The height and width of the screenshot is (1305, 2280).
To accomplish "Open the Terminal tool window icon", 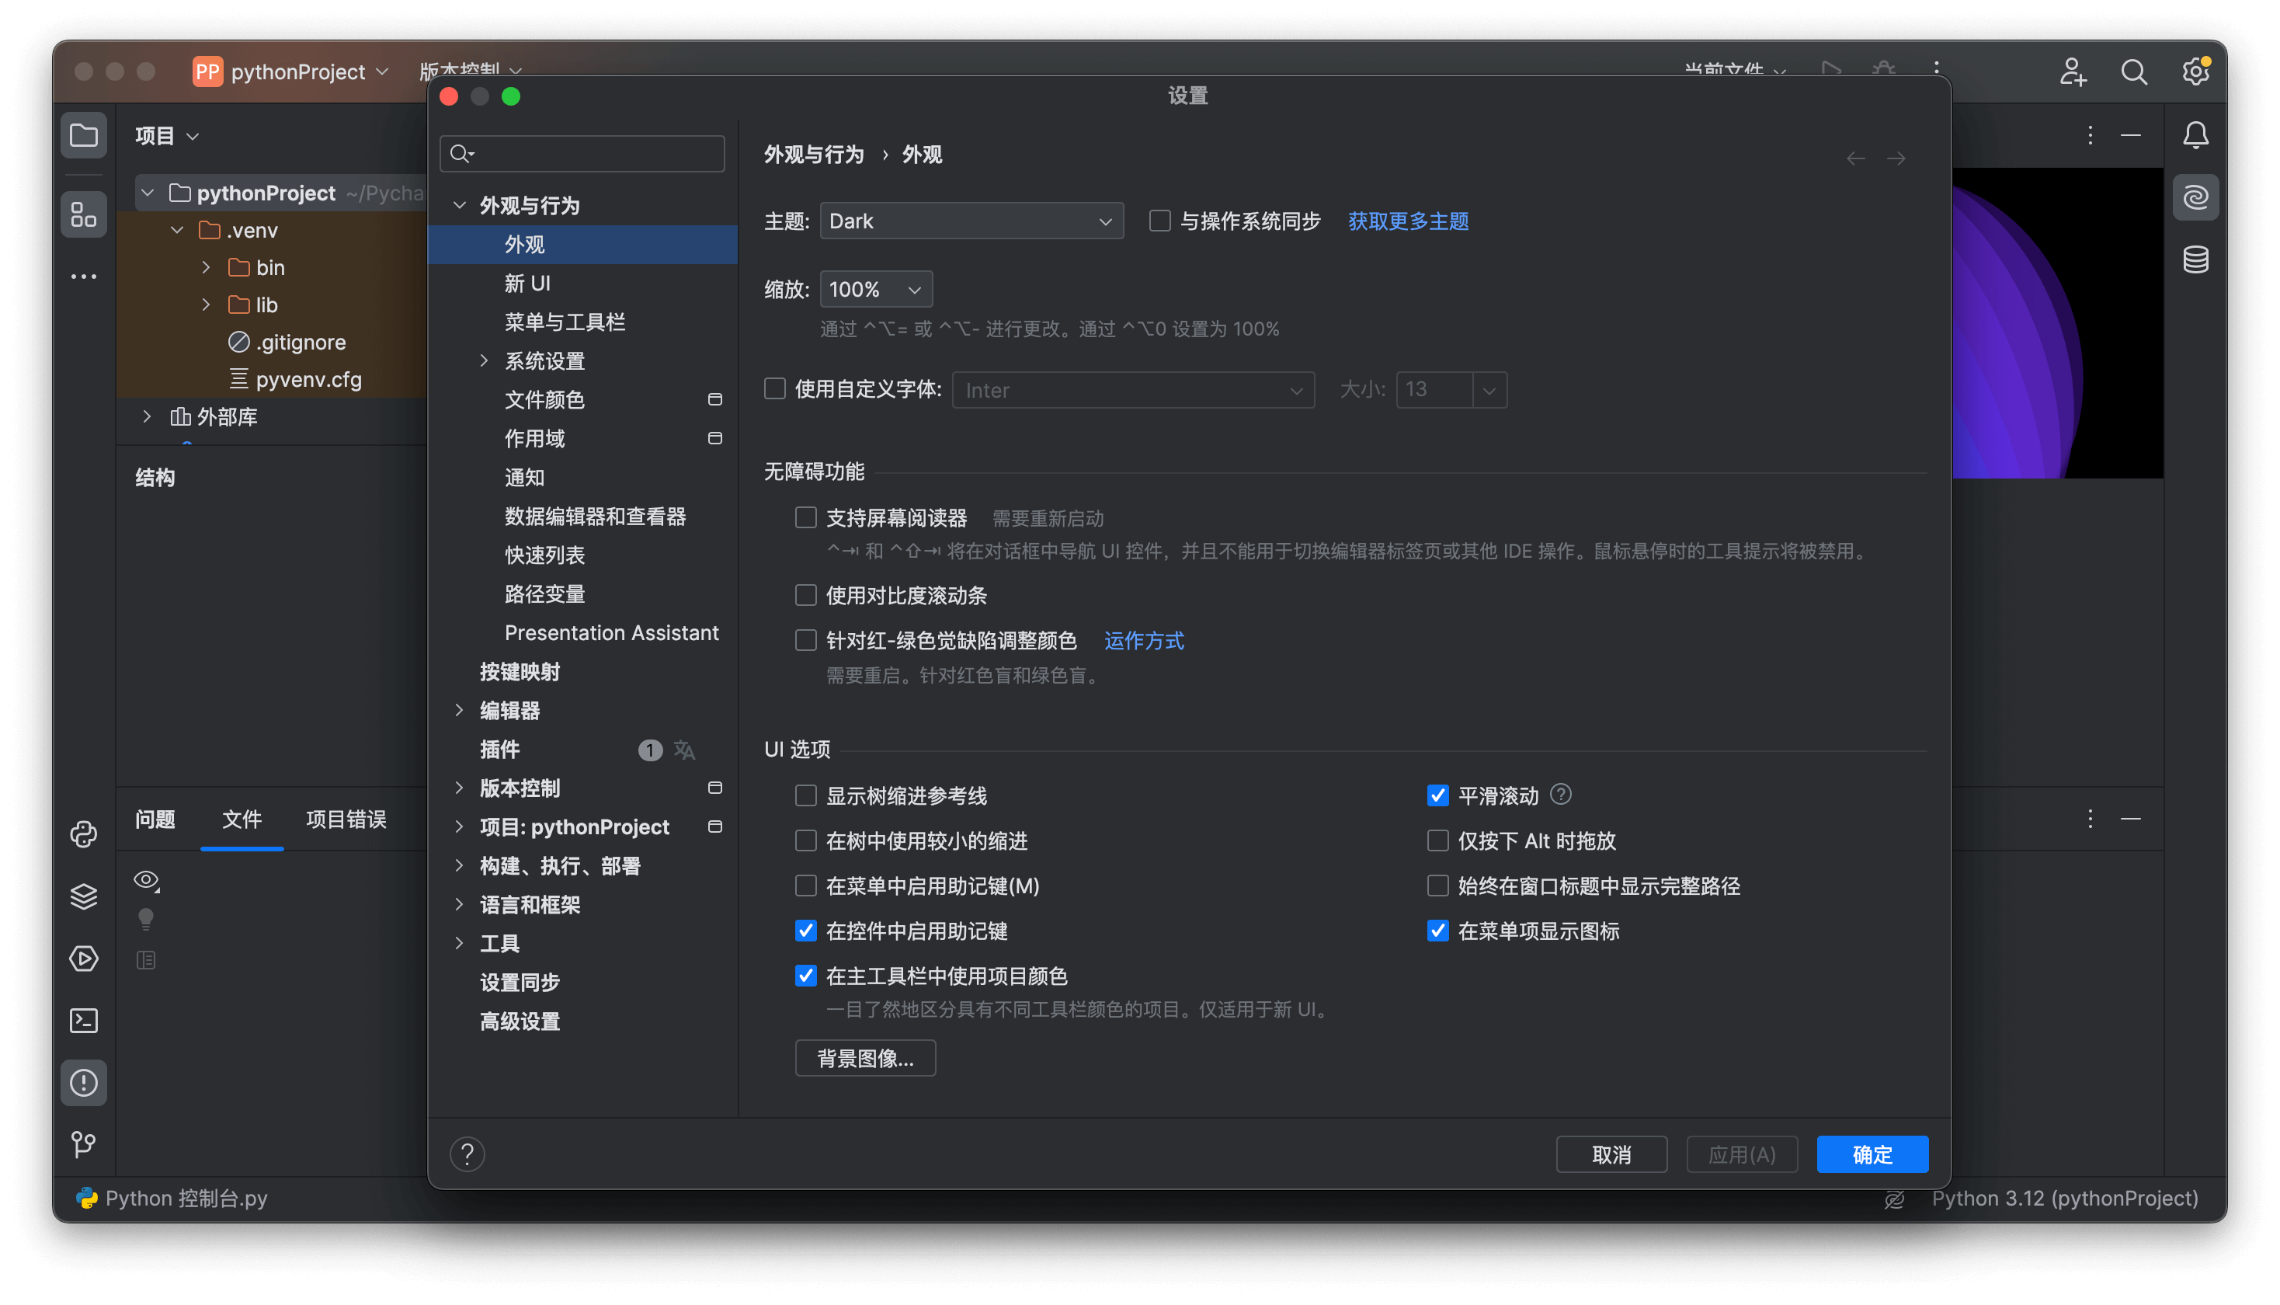I will pos(83,1020).
